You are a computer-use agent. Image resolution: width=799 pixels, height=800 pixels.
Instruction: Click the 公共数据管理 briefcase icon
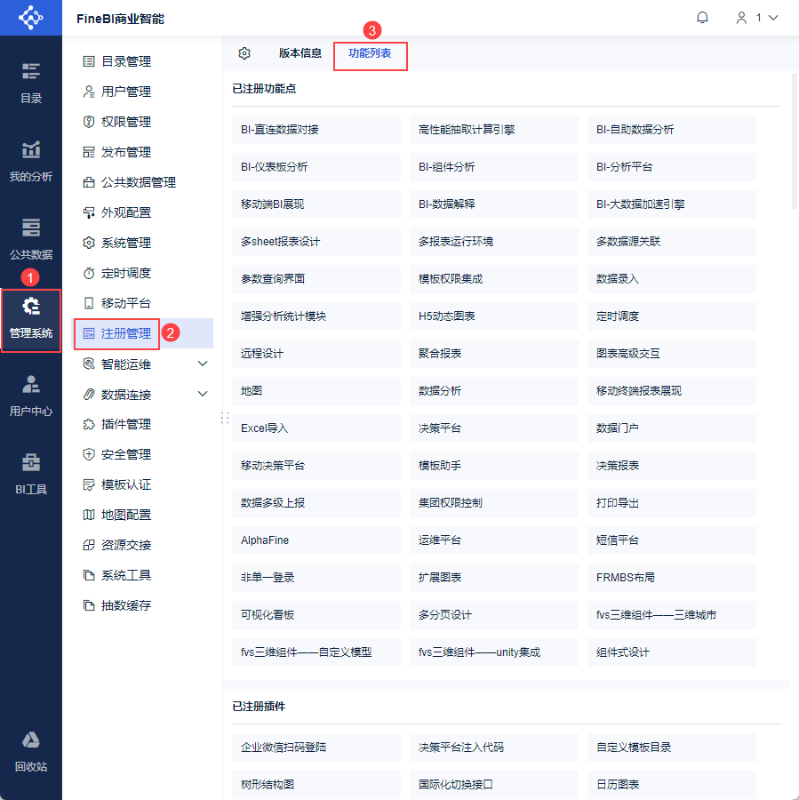89,182
